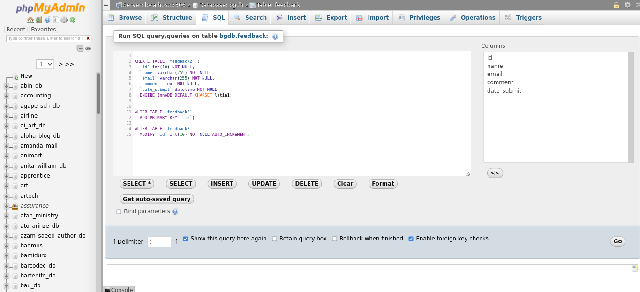640x292 pixels.
Task: Expand the accounting database tree node
Action: click(x=7, y=96)
